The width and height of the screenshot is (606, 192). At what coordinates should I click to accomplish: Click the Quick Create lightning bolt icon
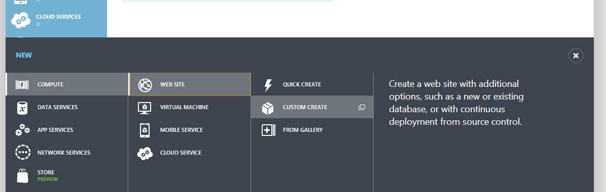click(268, 85)
